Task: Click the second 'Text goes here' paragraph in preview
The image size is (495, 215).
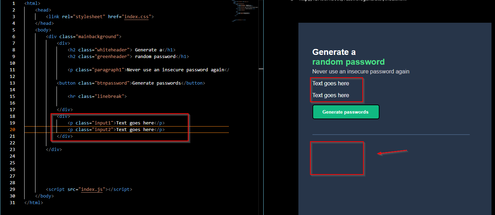Action: (331, 95)
